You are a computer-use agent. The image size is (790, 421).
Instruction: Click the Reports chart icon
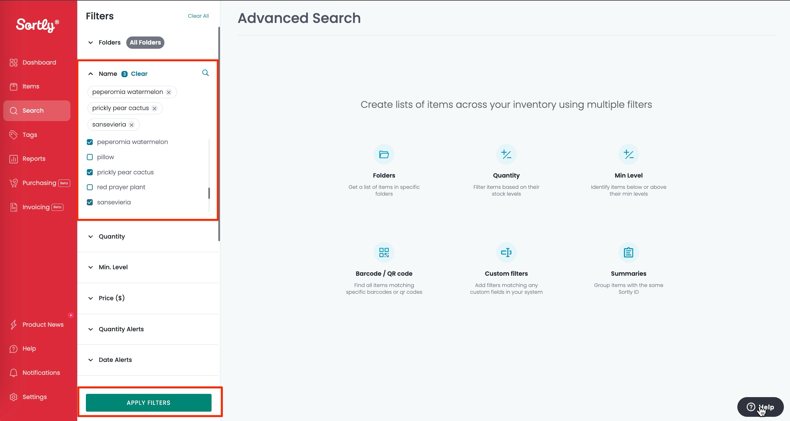pos(14,159)
